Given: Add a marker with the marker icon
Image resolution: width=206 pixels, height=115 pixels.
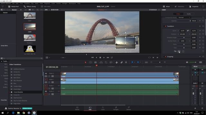Looking at the screenshot, I should tap(138, 62).
